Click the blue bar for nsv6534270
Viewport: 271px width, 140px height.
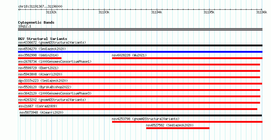coord(140,52)
